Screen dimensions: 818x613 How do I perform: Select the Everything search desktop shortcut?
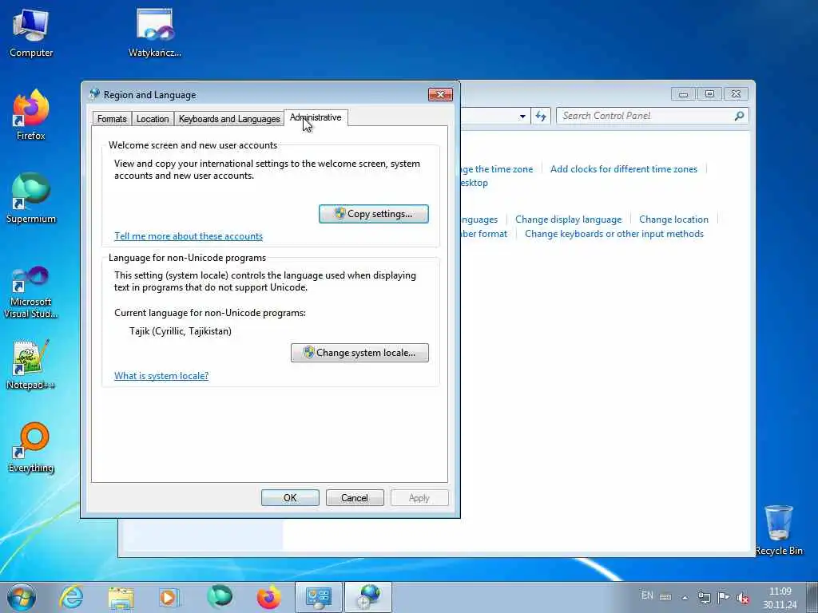31,448
